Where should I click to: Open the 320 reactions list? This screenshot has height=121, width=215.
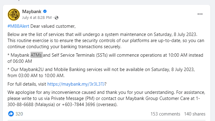[19, 114]
